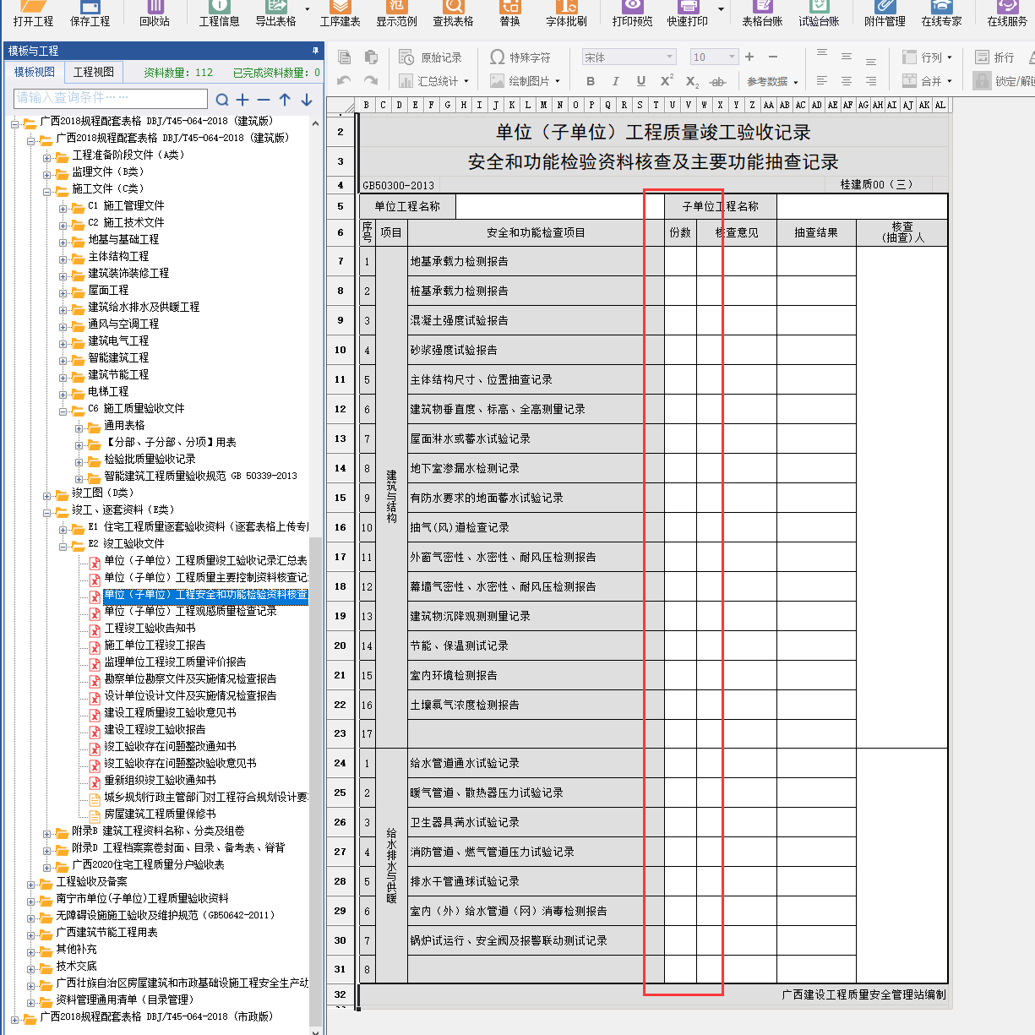Screen dimensions: 1035x1035
Task: Click the copy icon in the edit toolbar
Action: 345,57
